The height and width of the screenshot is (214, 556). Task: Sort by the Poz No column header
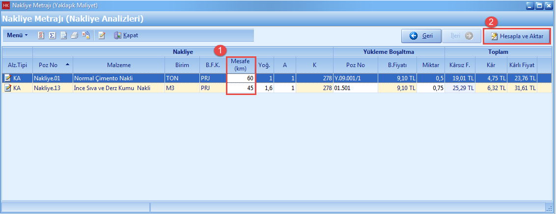48,65
